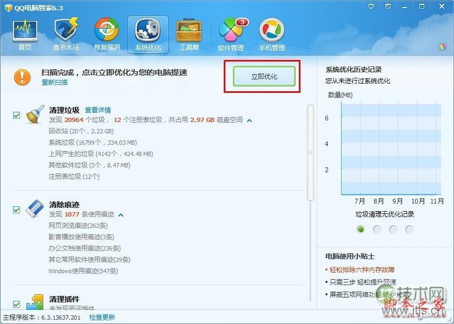Viewport: 454px width, 324px height.
Task: Click the 网页浏览痕迹(262条) row
Action: (x=78, y=225)
